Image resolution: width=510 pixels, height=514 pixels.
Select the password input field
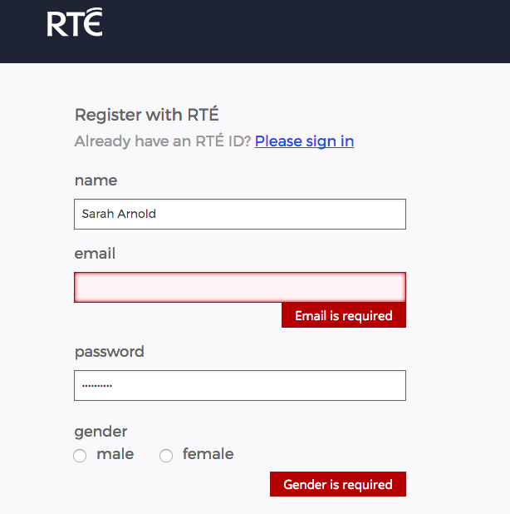click(240, 386)
